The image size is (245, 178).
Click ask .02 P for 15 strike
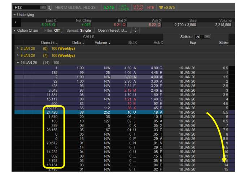tap(158, 169)
